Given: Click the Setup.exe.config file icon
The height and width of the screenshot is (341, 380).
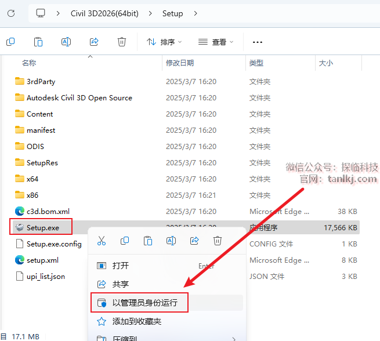Looking at the screenshot, I should tap(20, 244).
